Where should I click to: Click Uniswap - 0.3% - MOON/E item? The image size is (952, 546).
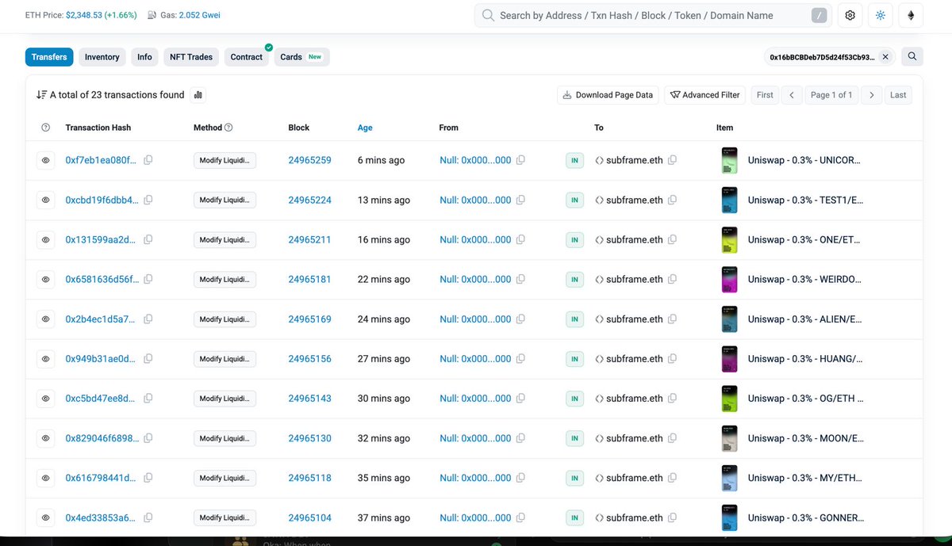tap(805, 438)
